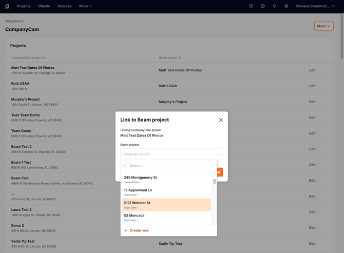This screenshot has width=344, height=253.
Task: Click the CompanyCam page heading
Action: pos(22,29)
